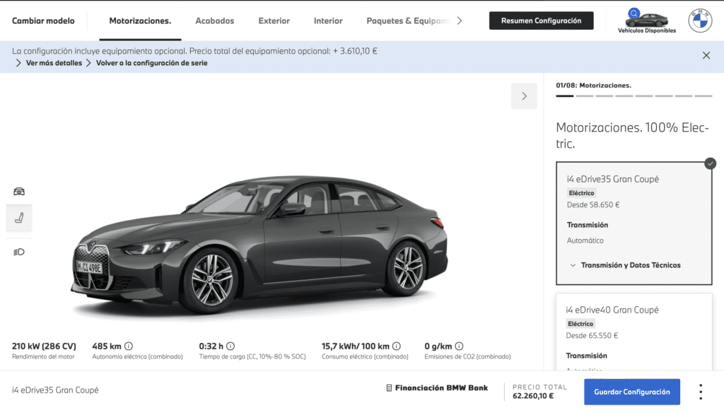Close the optional equipment banner
This screenshot has height=413, width=724.
[706, 55]
